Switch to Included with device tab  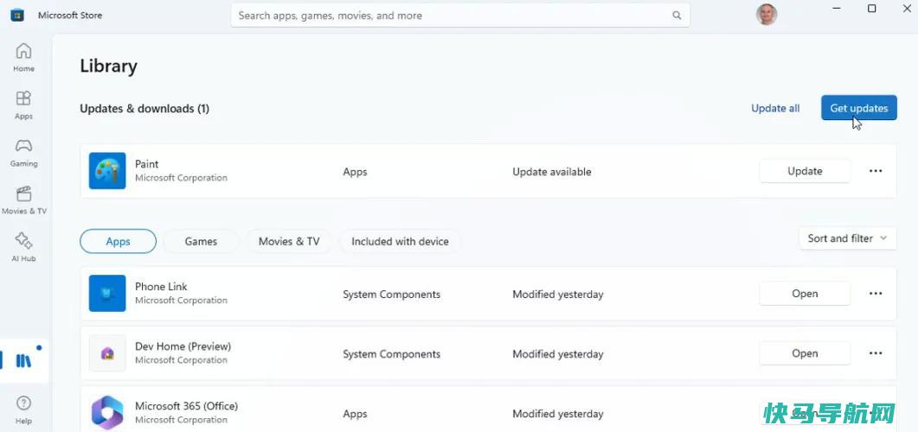[x=400, y=241]
